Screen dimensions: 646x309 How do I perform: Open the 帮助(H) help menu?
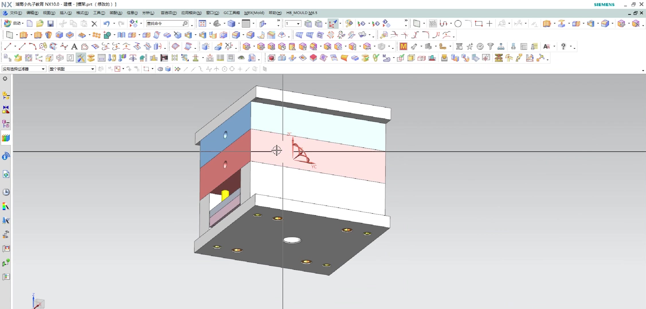coord(275,13)
